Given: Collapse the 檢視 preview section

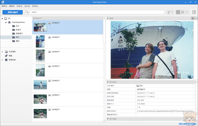Looking at the screenshot, I should click(108, 18).
